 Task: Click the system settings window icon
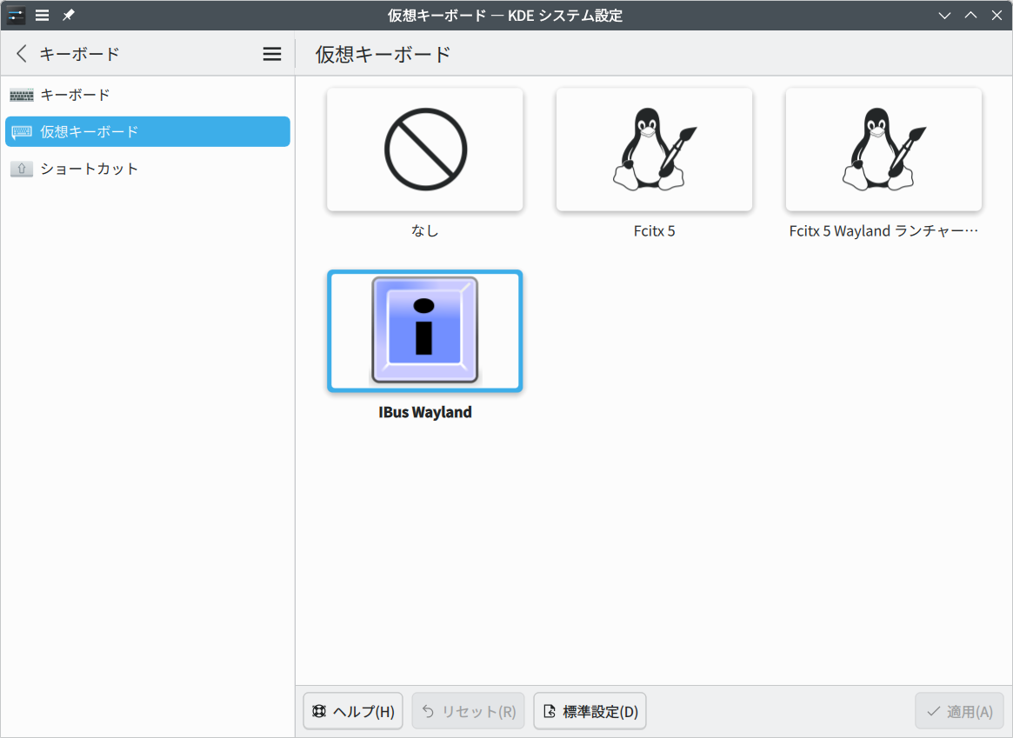click(x=17, y=16)
